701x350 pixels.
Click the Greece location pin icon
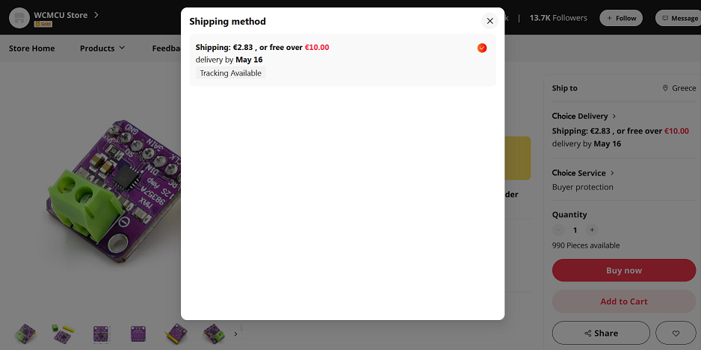665,88
